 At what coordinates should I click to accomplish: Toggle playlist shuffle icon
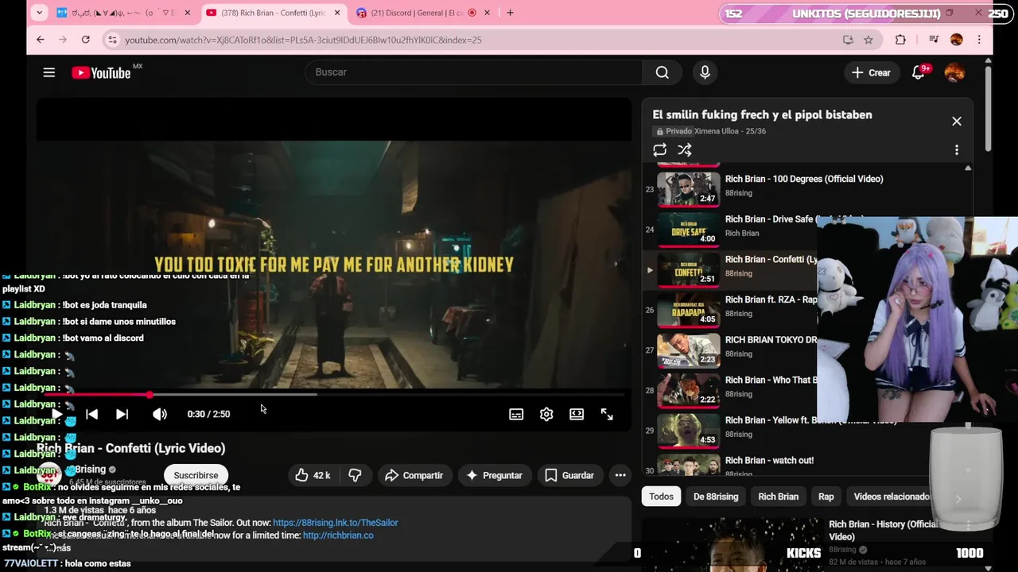coord(684,150)
